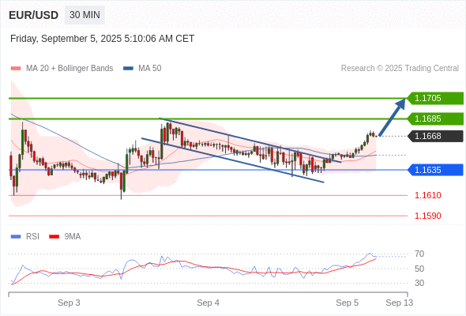Click the blue 1.1635 pivot price tag
466x316 pixels.
click(434, 170)
